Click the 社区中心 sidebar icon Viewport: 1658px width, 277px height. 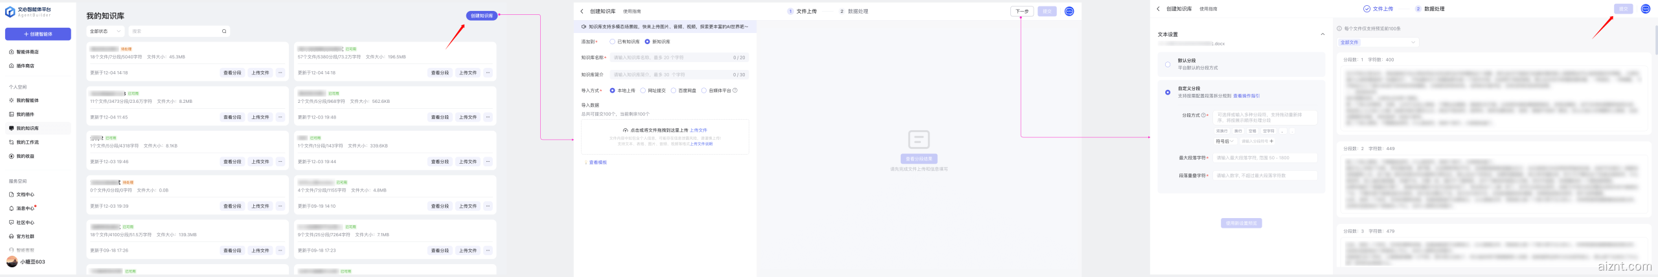click(11, 222)
